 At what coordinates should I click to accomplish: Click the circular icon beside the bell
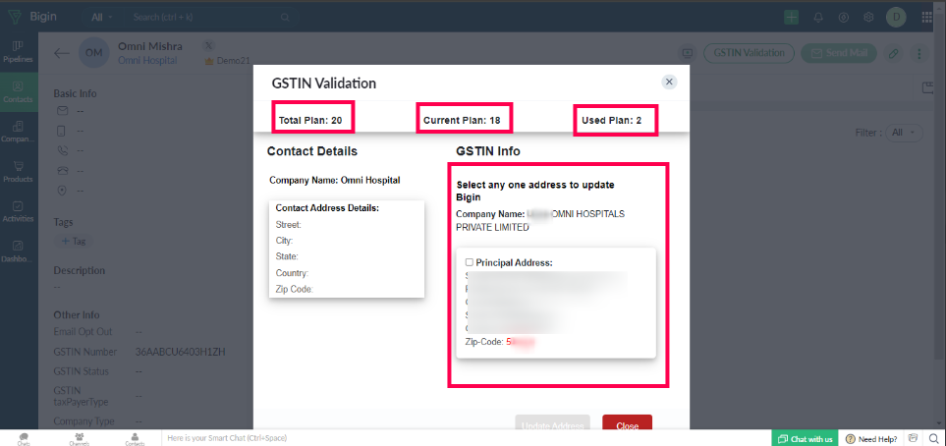844,18
